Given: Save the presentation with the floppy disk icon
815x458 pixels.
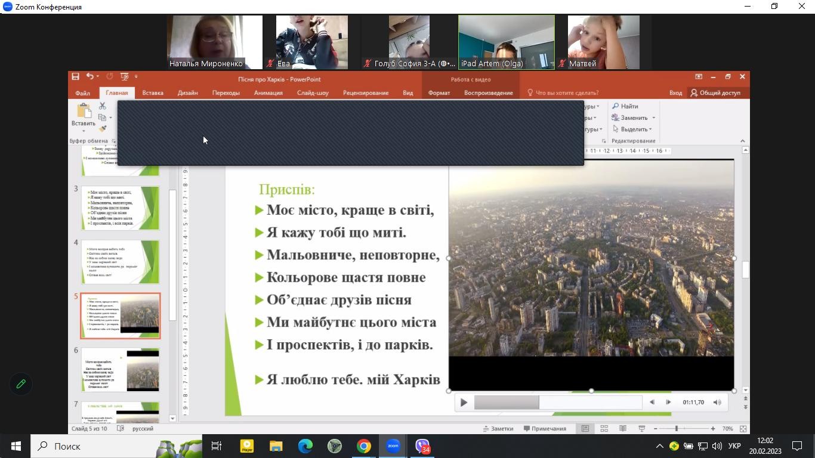Looking at the screenshot, I should [75, 76].
